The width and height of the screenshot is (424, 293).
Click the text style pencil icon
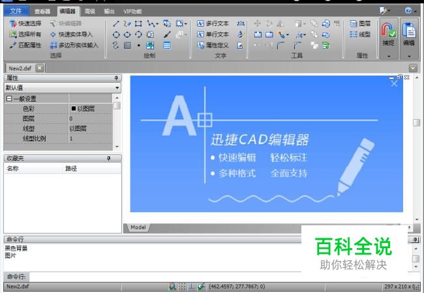click(241, 35)
